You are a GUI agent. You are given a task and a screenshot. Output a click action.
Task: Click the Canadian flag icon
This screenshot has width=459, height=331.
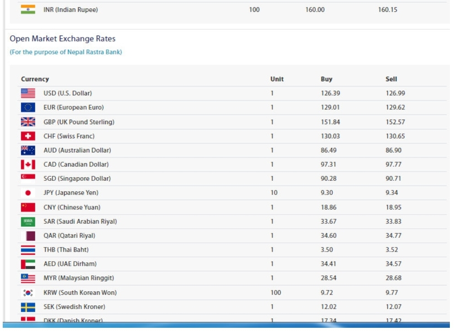coord(28,164)
